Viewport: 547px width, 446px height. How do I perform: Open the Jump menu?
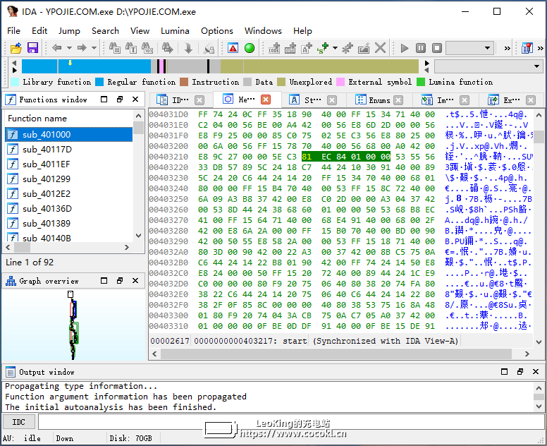pyautogui.click(x=69, y=31)
